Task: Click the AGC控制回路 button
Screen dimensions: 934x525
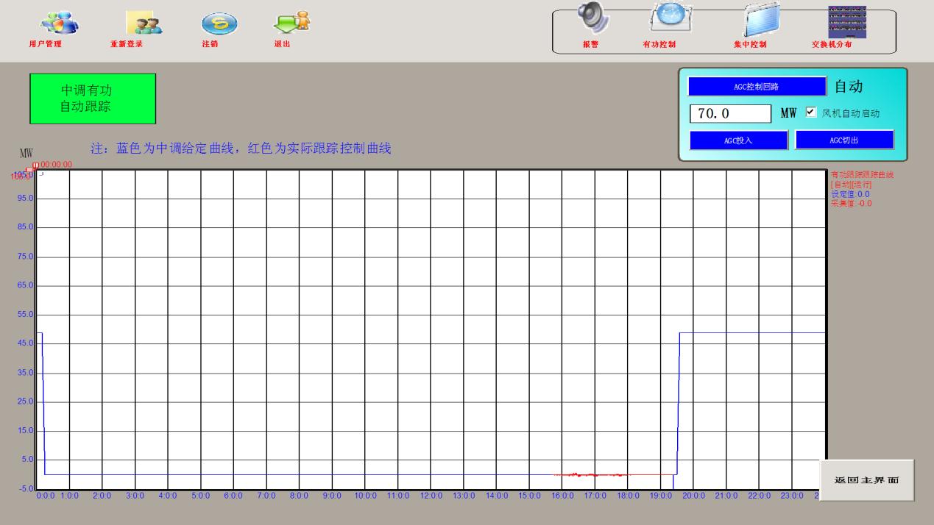Action: point(757,87)
